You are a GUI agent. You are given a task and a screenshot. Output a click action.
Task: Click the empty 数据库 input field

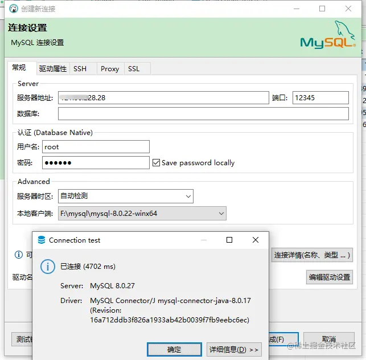[203, 113]
